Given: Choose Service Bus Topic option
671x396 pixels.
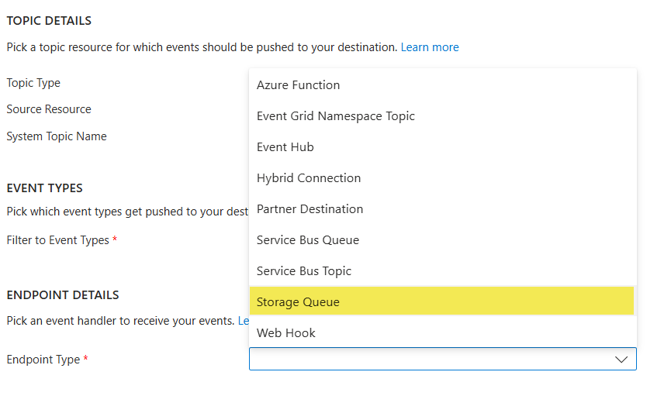Looking at the screenshot, I should tap(443, 271).
